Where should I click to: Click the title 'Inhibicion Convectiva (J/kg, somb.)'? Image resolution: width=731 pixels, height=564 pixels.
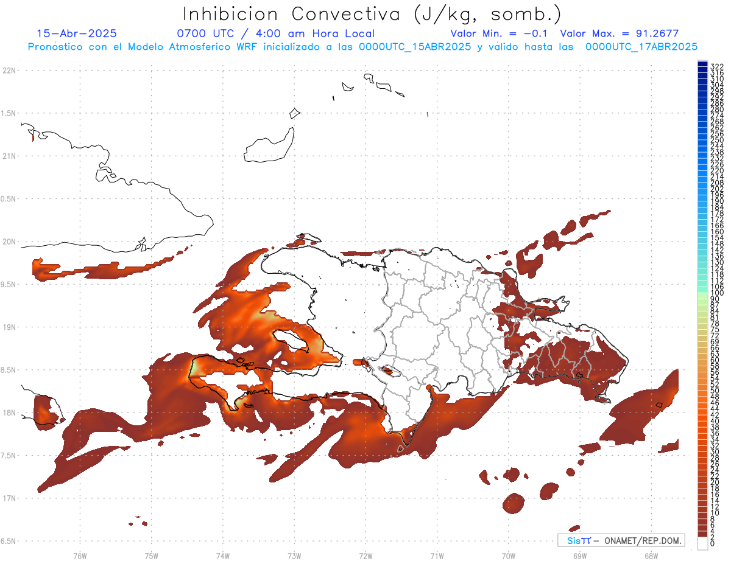click(x=372, y=14)
